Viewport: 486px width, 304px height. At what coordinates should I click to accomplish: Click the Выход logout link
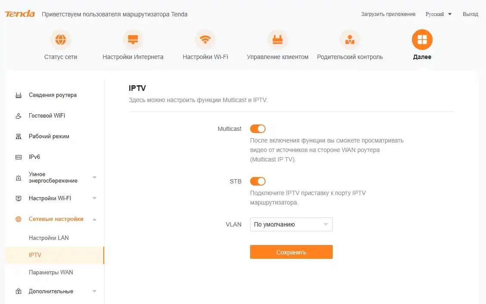471,14
